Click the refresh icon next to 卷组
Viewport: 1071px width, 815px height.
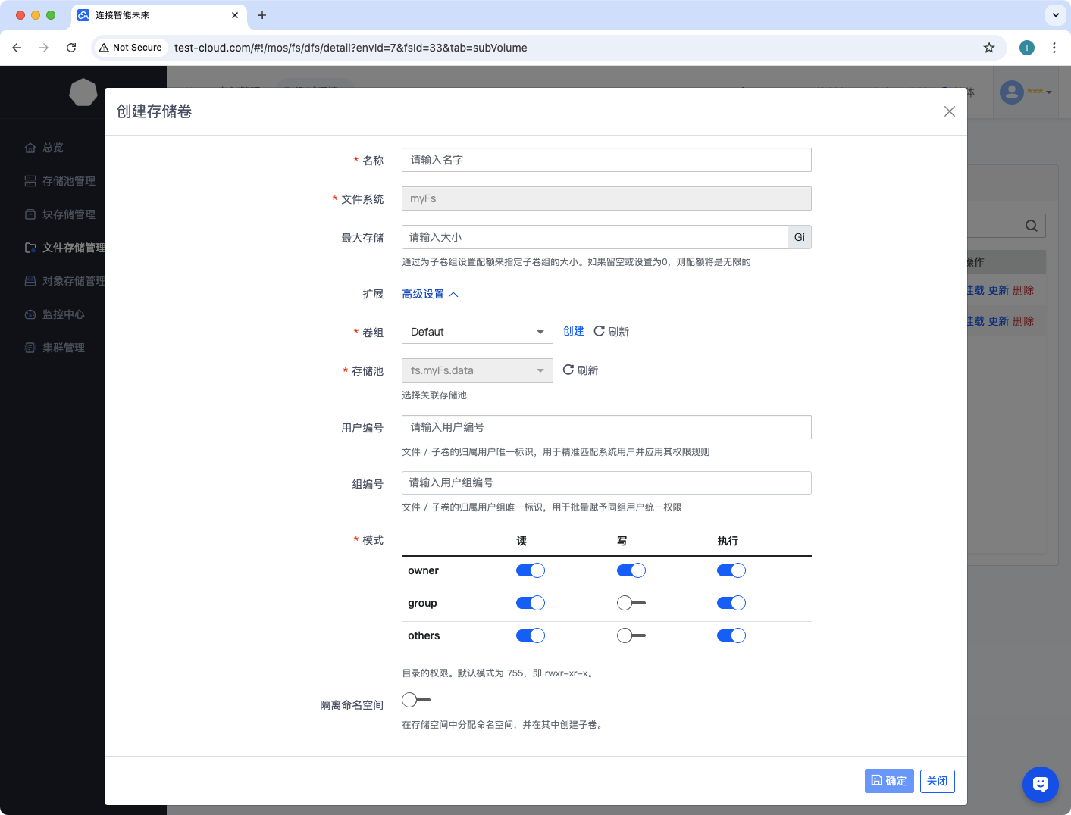click(600, 332)
